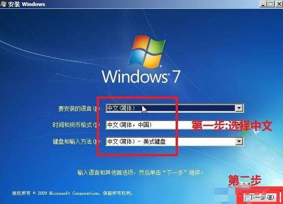The height and width of the screenshot is (204, 283).
Task: Click the 安装 Windows title bar text
Action: [x=26, y=4]
